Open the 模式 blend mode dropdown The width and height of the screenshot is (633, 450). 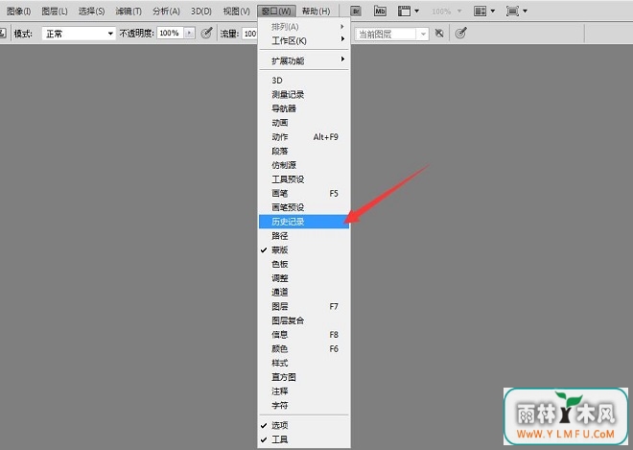pyautogui.click(x=79, y=34)
